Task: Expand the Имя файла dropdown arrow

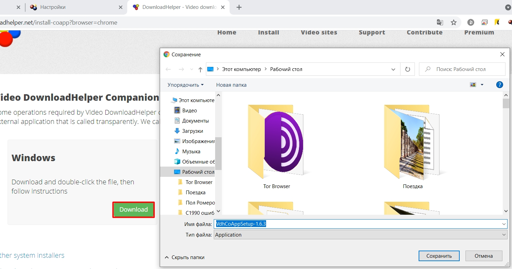Action: tap(504, 224)
